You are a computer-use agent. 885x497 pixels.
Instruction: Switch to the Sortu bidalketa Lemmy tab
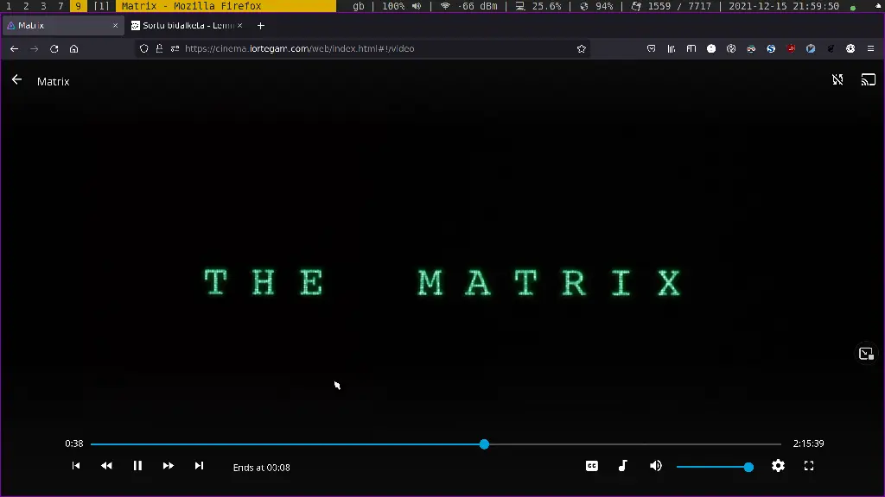(x=187, y=26)
